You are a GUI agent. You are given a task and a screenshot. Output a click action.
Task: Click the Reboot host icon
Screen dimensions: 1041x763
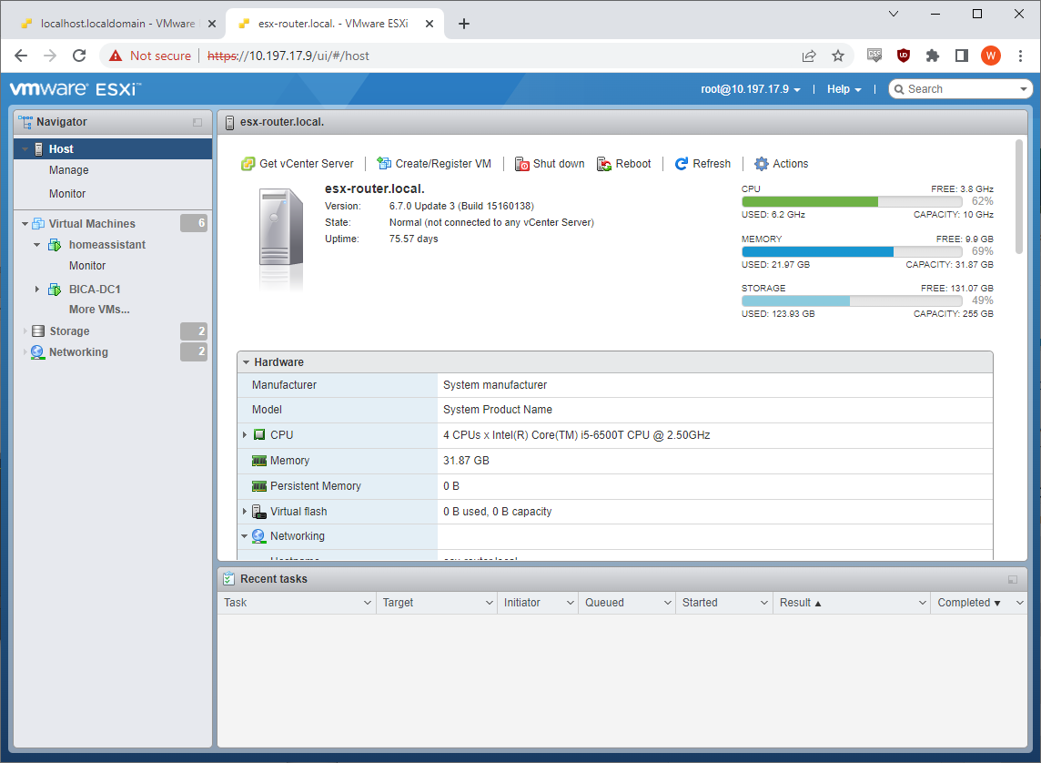[x=604, y=164]
